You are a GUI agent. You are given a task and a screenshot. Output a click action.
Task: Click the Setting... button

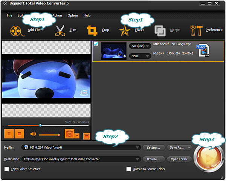click(x=154, y=148)
